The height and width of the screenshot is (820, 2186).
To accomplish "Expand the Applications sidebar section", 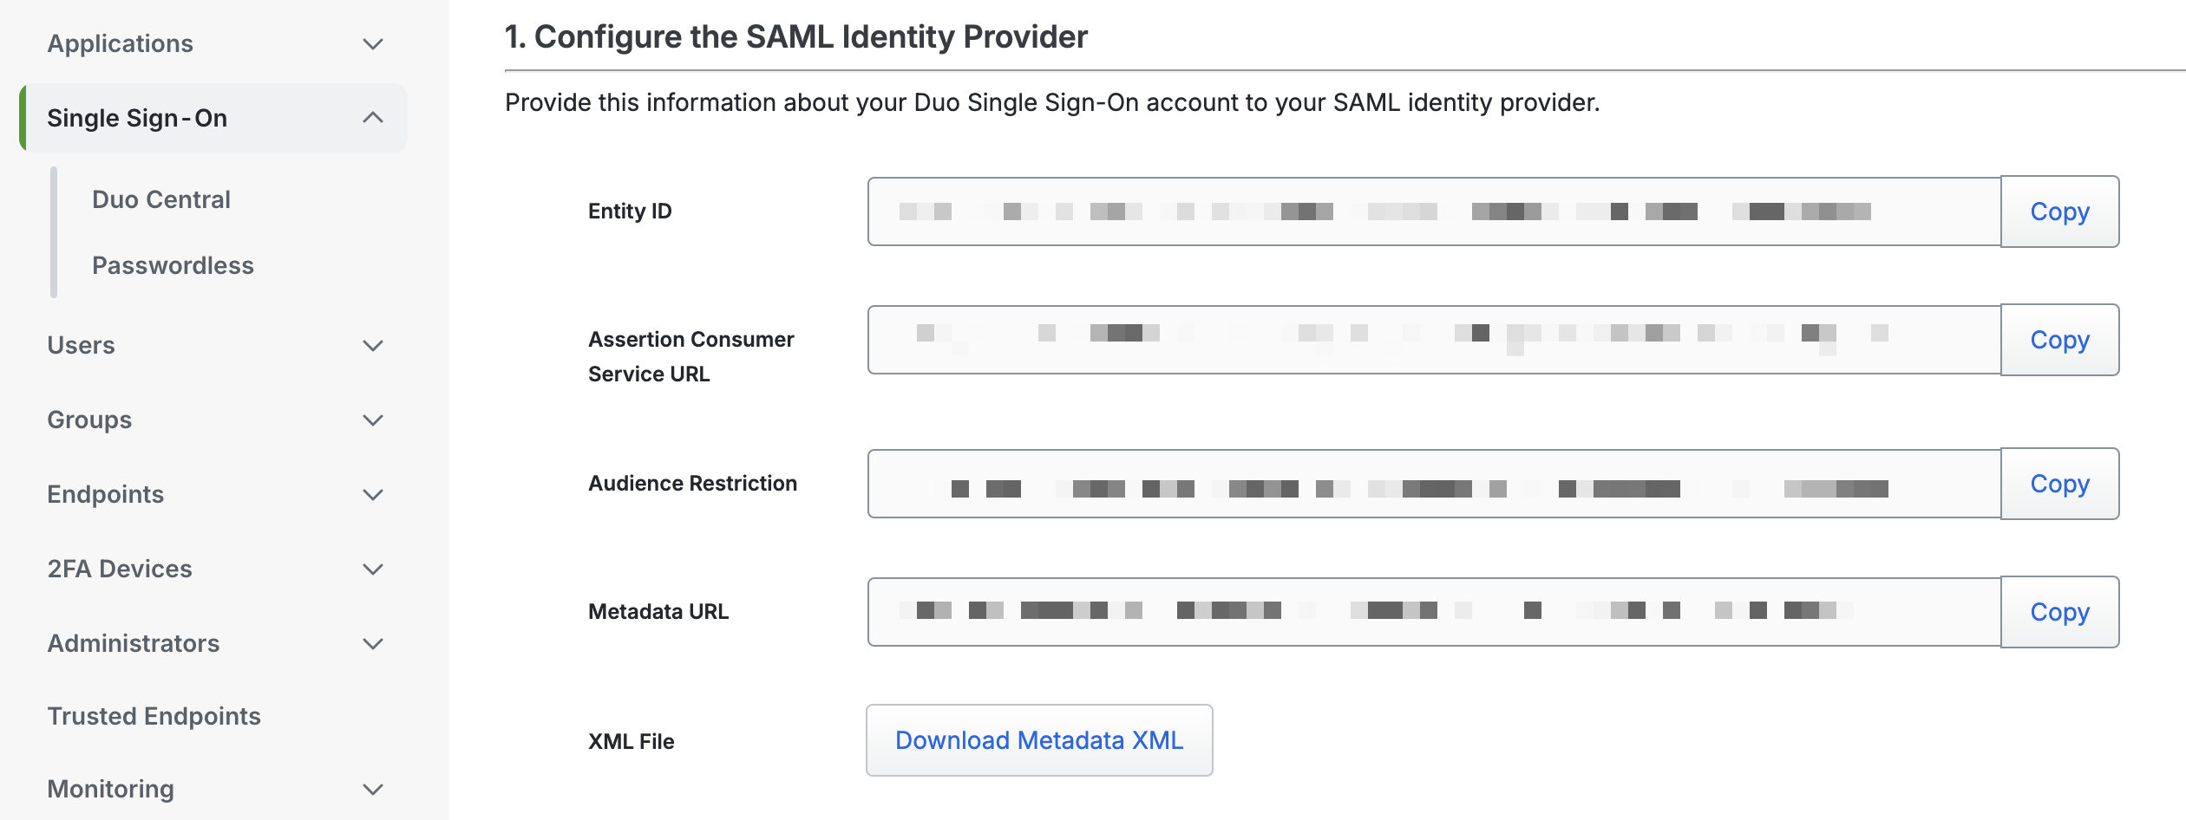I will (x=373, y=44).
